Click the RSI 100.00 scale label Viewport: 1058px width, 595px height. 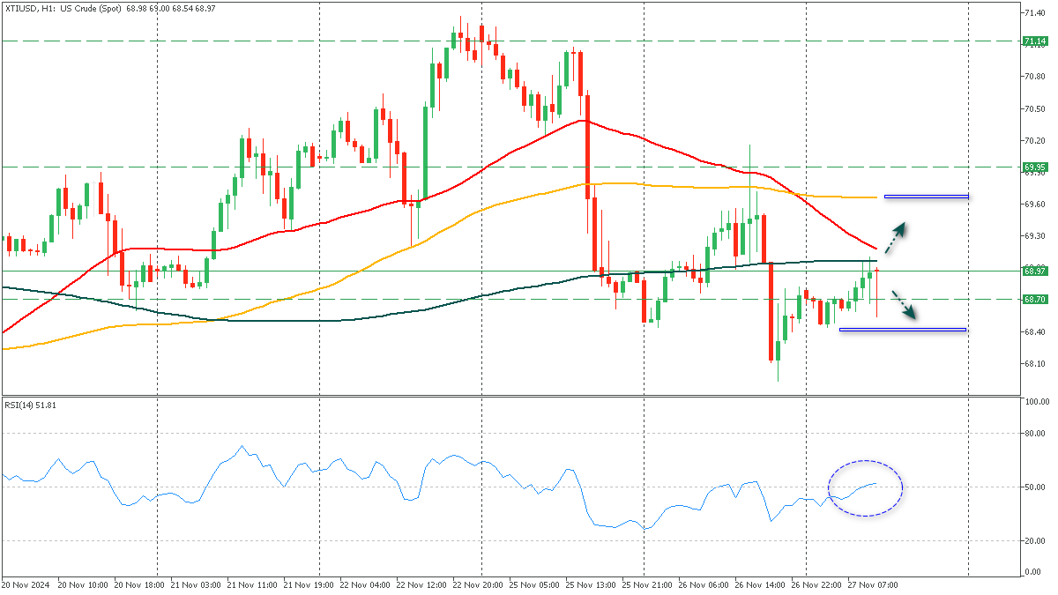[x=1036, y=401]
